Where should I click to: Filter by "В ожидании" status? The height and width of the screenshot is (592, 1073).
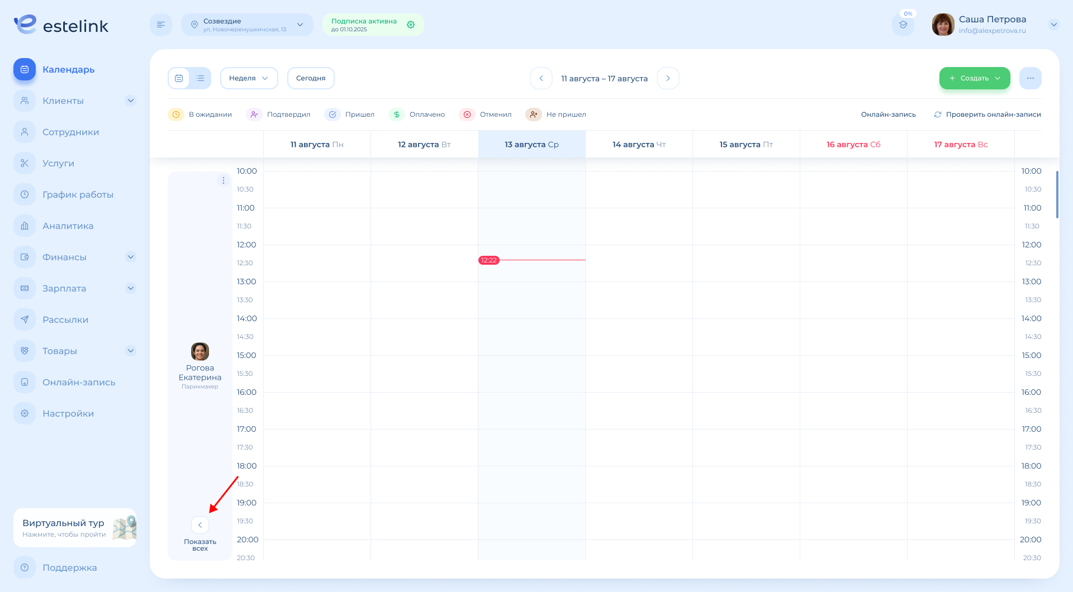click(x=200, y=114)
